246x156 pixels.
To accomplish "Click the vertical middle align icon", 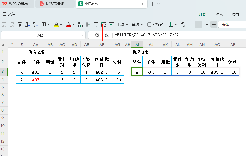I will click(214, 24).
